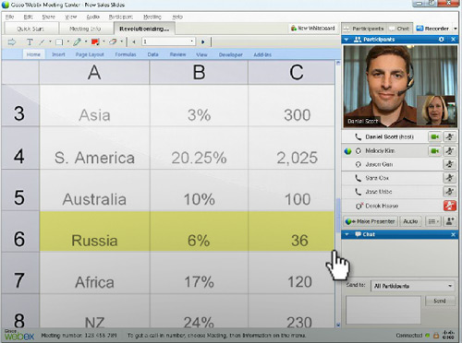This screenshot has height=343, width=462.
Task: Click headset icon beside Derek Haase
Action: point(359,206)
